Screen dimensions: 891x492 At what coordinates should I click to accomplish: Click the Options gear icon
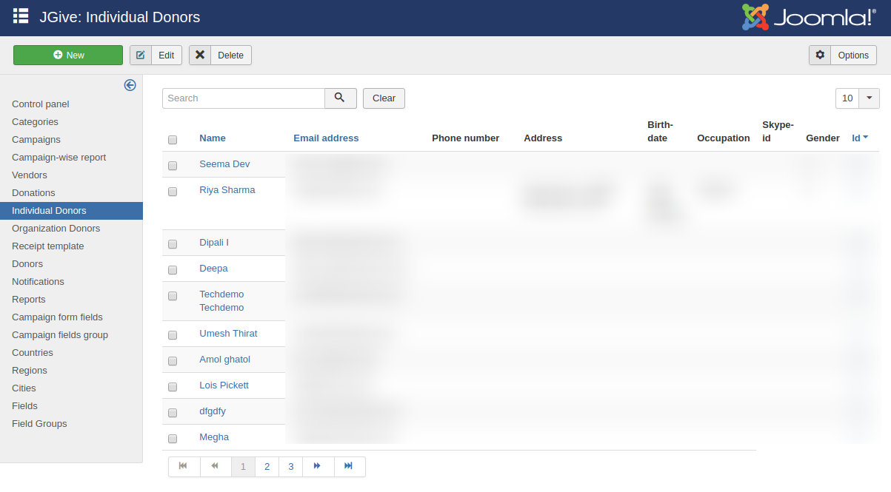tap(820, 55)
